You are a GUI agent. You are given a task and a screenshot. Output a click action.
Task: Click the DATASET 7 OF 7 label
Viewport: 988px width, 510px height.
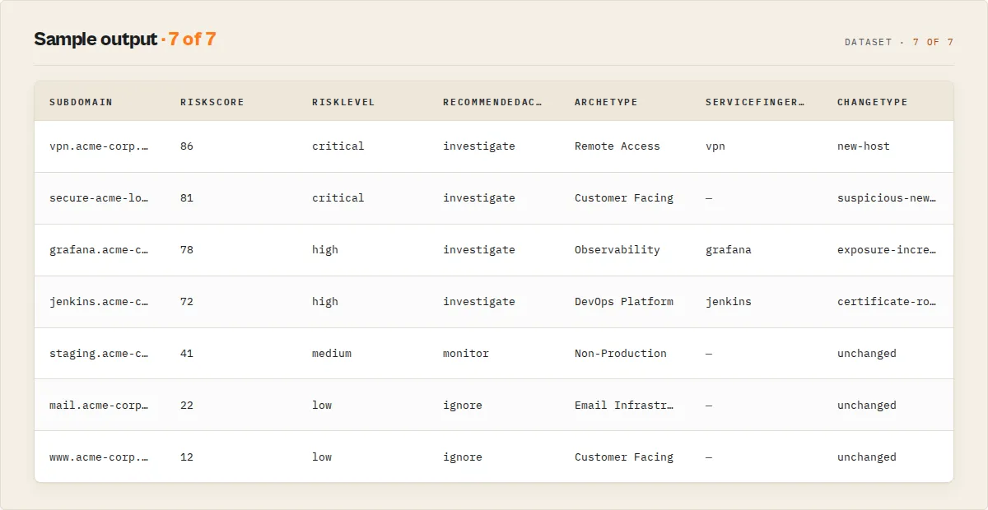[899, 42]
